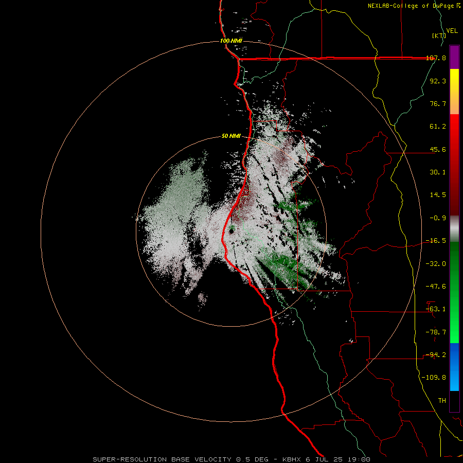Select the 76.7 scale value
Screen dimensions: 463x463
pyautogui.click(x=438, y=103)
